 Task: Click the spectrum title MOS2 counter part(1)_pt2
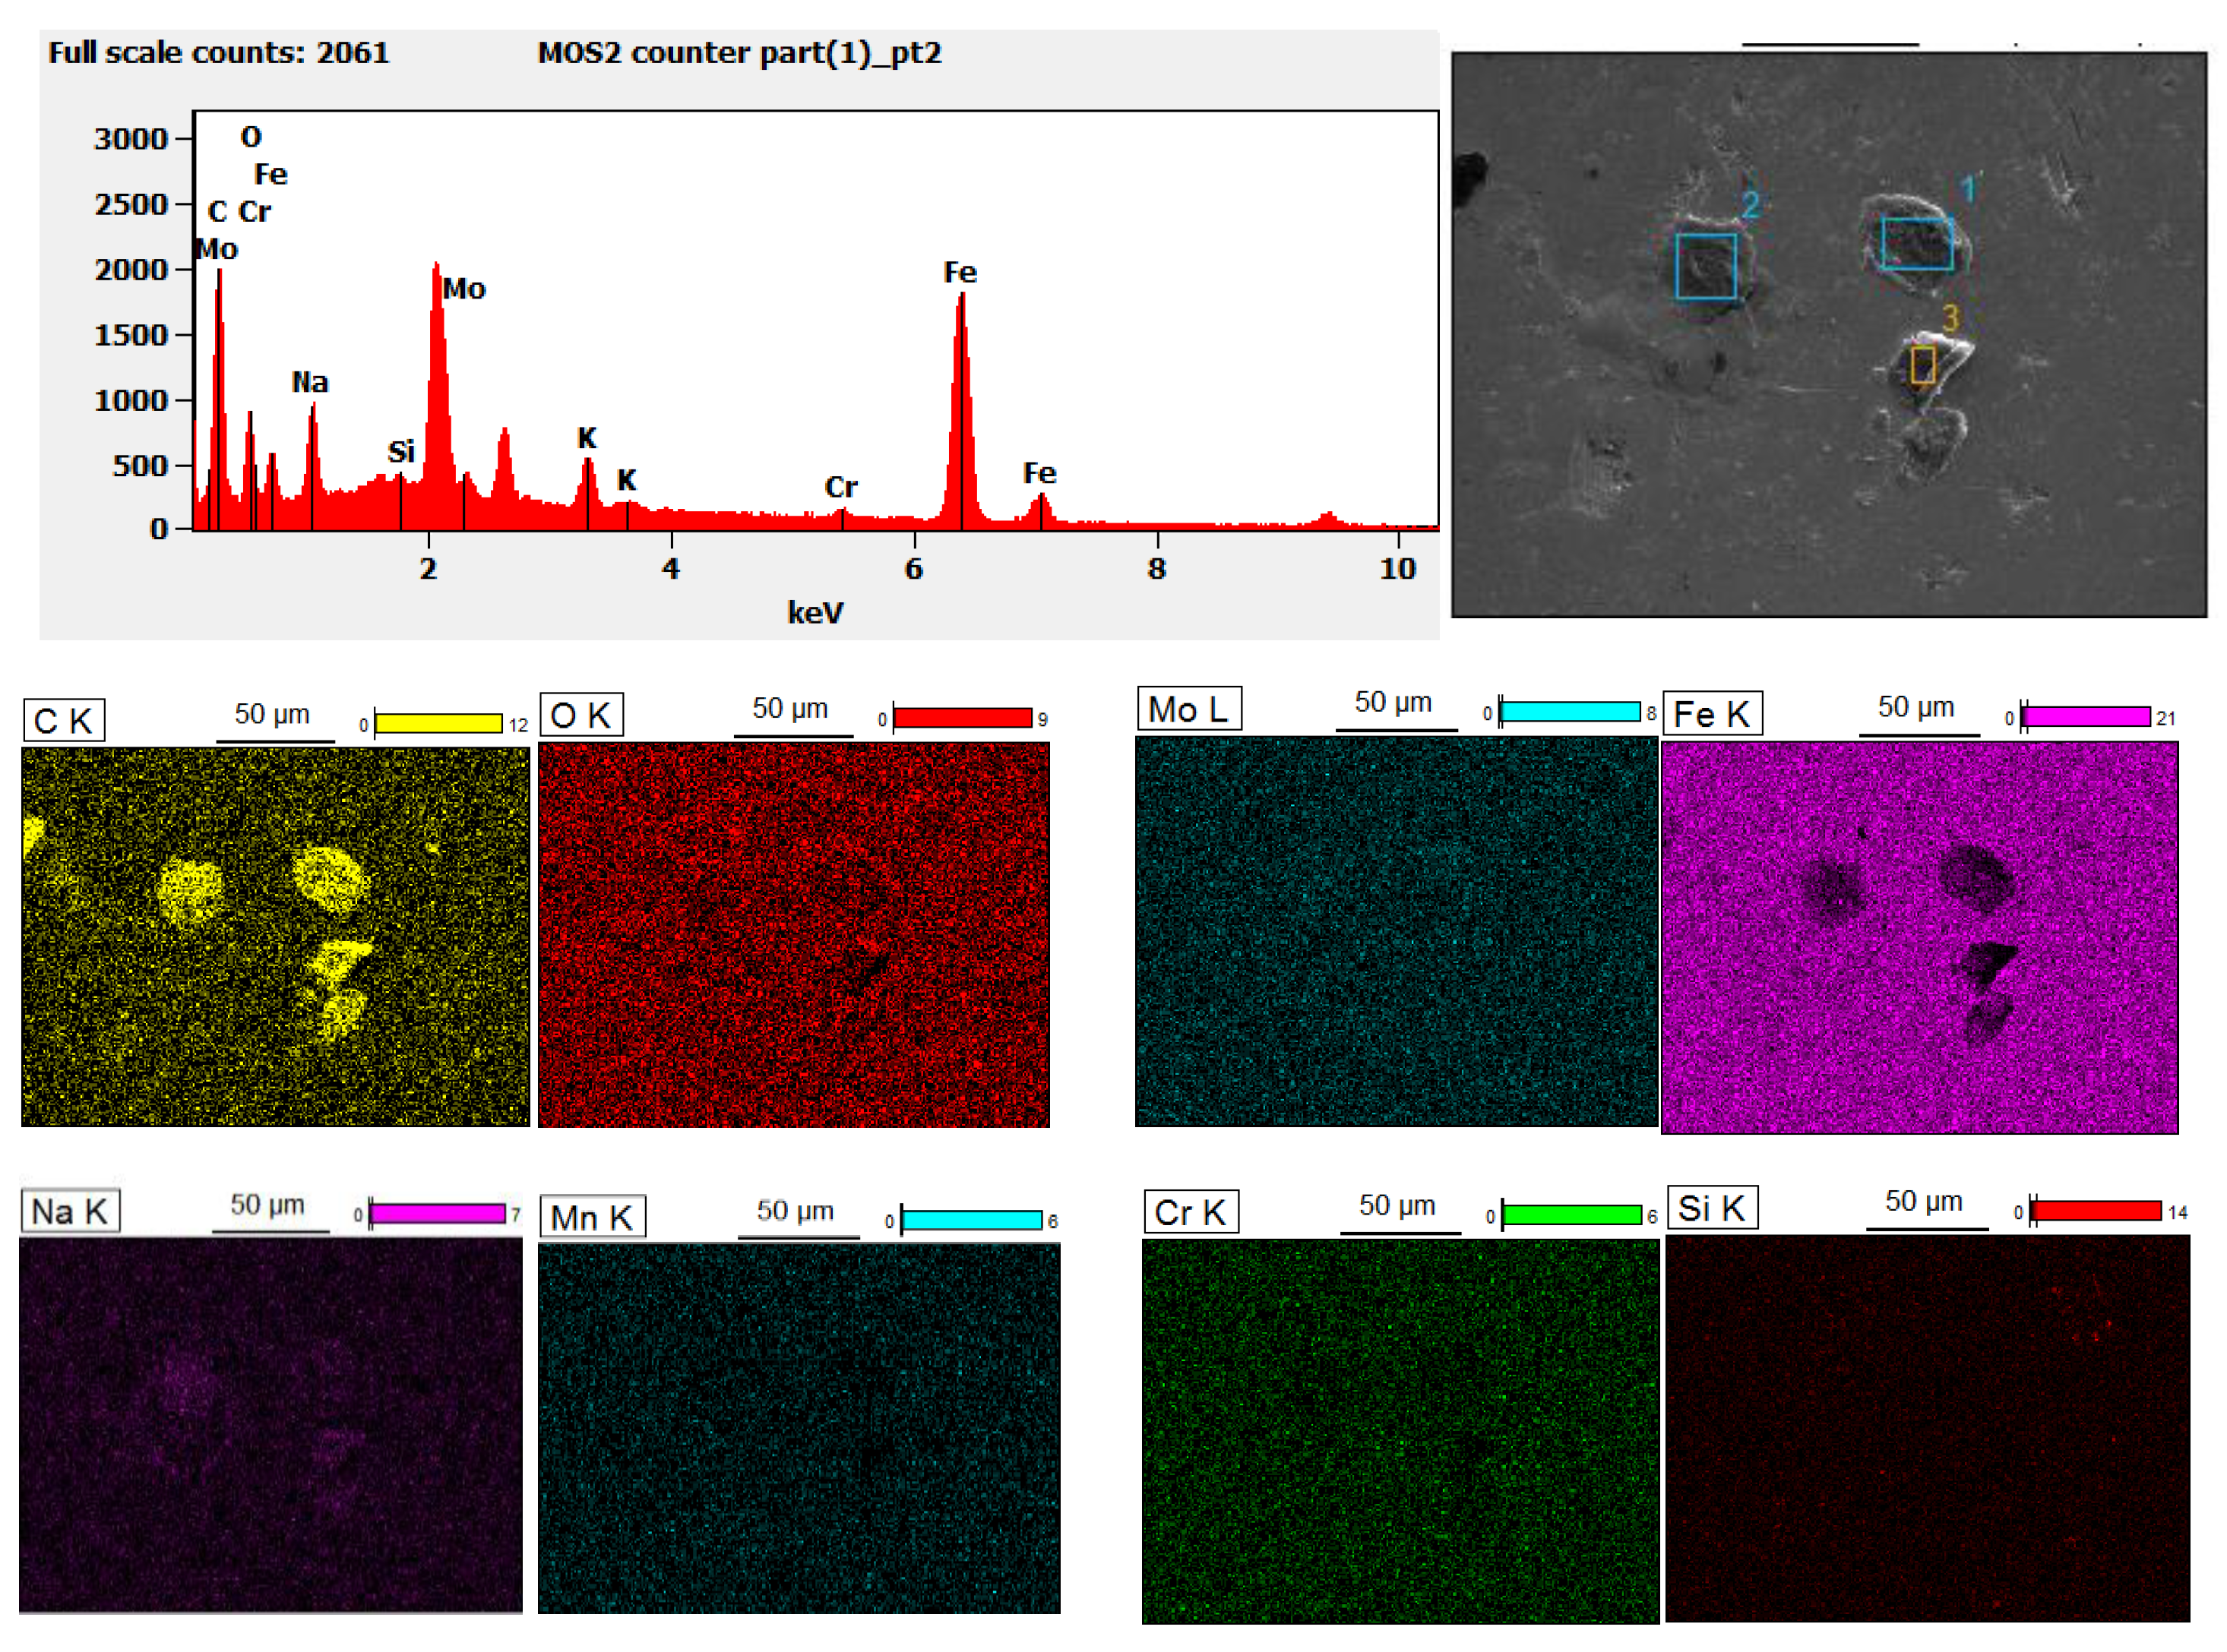(x=739, y=53)
